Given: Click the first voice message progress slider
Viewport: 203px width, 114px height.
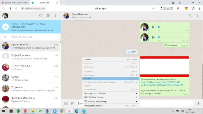Looking at the screenshot, I should 173,27.
